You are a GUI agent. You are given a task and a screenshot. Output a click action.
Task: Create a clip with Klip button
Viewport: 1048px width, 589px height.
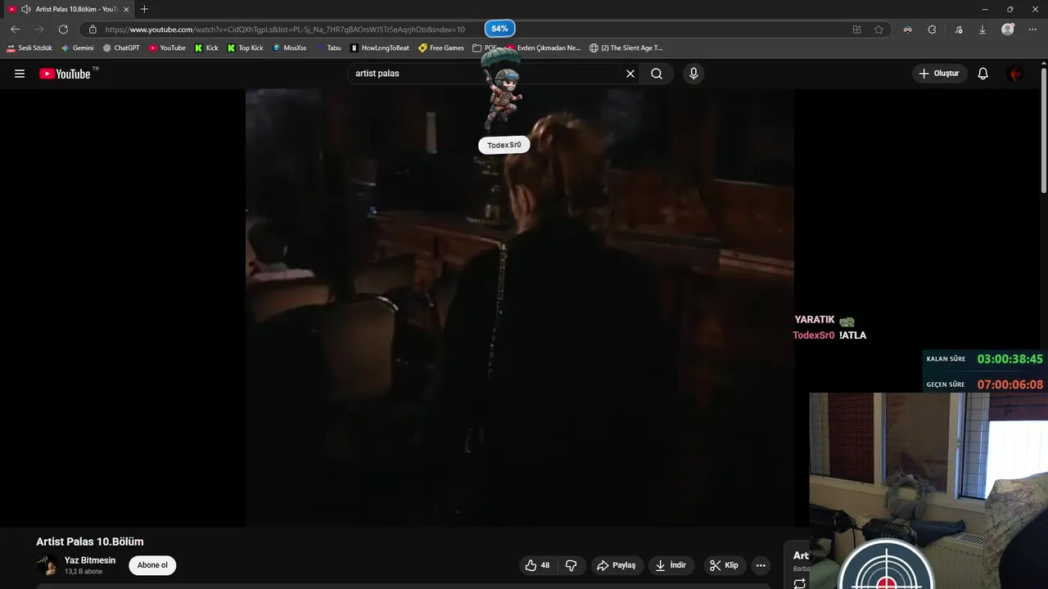tap(724, 565)
